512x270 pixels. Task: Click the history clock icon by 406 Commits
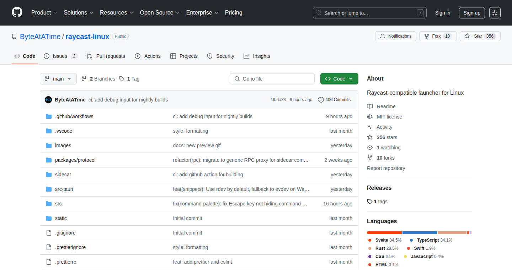click(x=321, y=100)
